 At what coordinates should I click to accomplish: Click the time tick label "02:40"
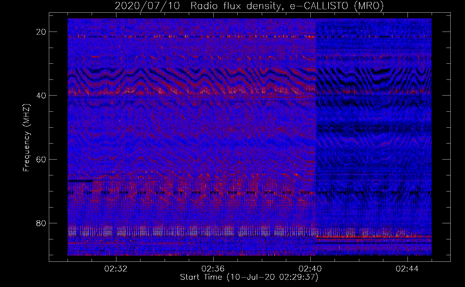(x=310, y=269)
